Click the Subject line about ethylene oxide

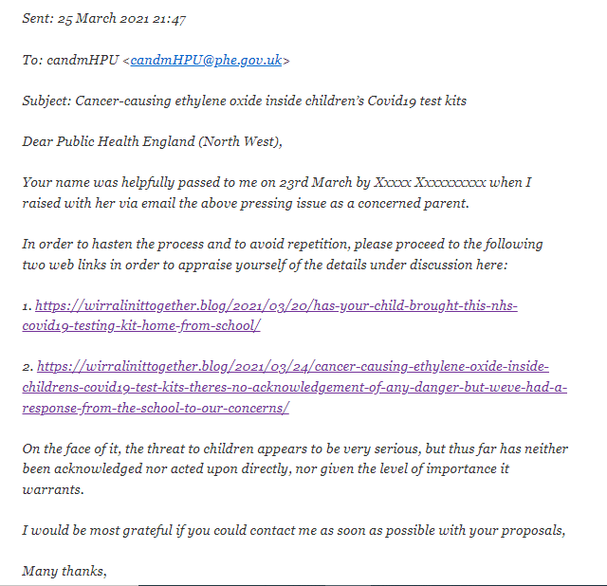point(245,101)
